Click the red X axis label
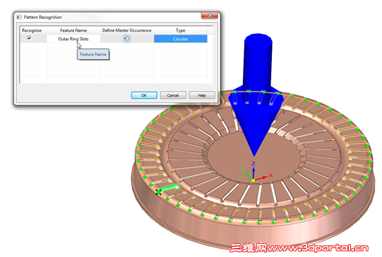The image size is (382, 257). coord(271,175)
